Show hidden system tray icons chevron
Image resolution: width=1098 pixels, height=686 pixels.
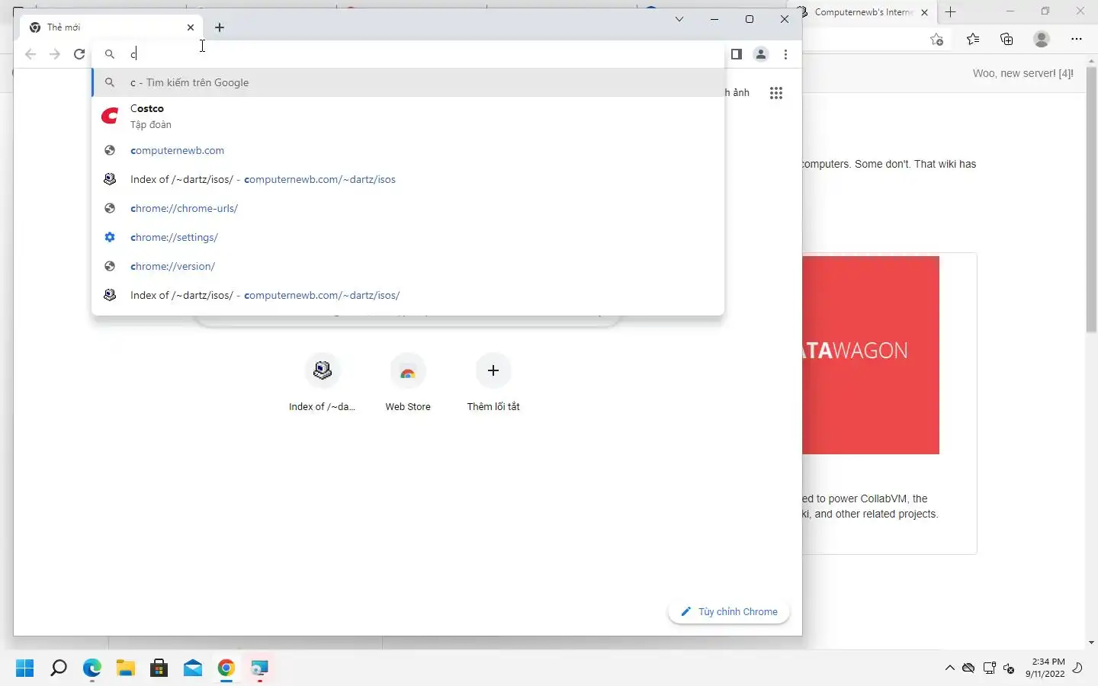tap(949, 668)
